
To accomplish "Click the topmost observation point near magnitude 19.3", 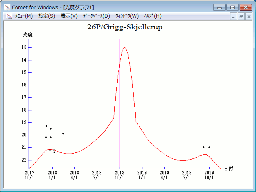I will pyautogui.click(x=46, y=126).
